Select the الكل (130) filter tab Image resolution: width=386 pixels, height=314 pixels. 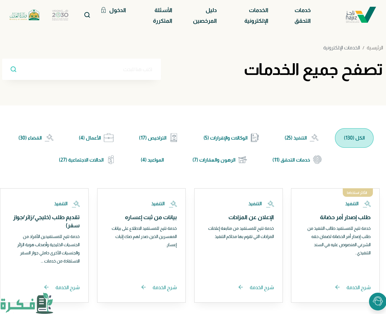click(x=354, y=138)
